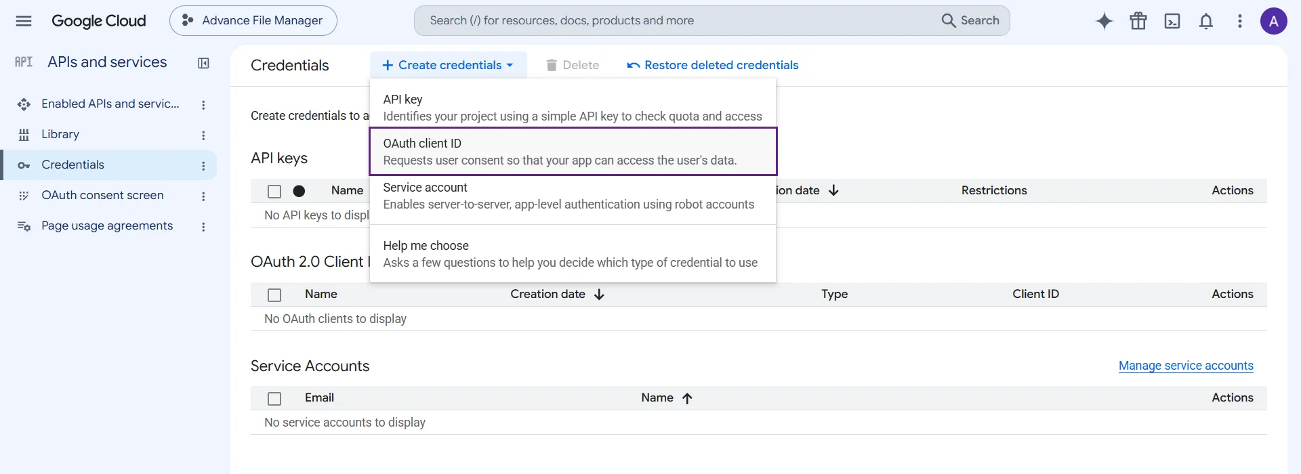Activate Cloud Shell terminal icon
This screenshot has width=1301, height=474.
click(1172, 21)
